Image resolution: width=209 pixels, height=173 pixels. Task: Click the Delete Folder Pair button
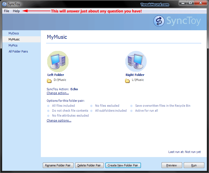pos(89,165)
